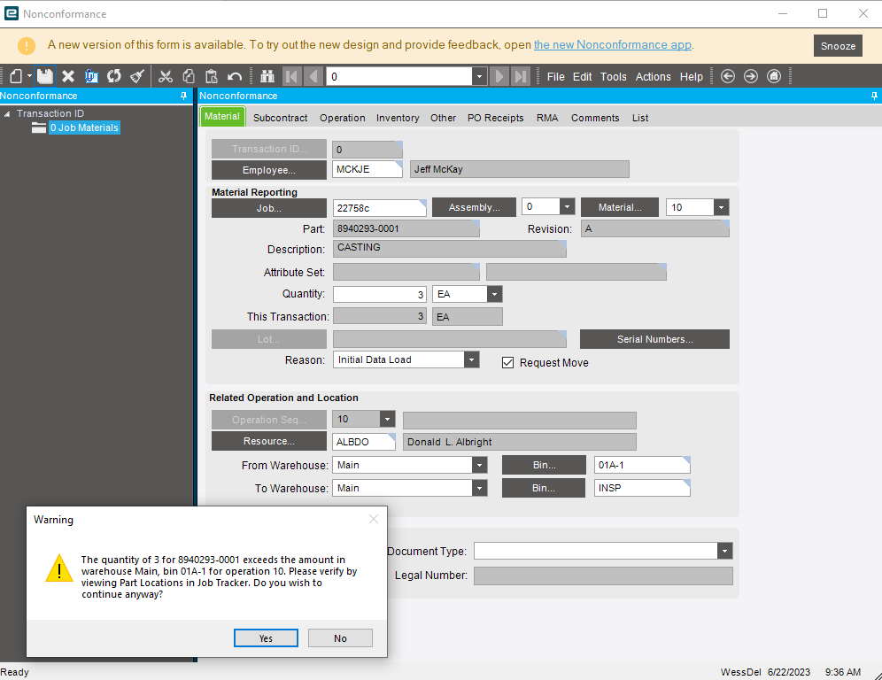Image resolution: width=882 pixels, height=680 pixels.
Task: Open the new Nonconformance app link
Action: (x=613, y=45)
